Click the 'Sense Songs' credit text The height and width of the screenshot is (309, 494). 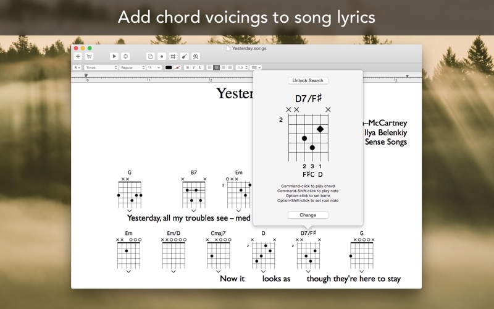[x=386, y=142]
